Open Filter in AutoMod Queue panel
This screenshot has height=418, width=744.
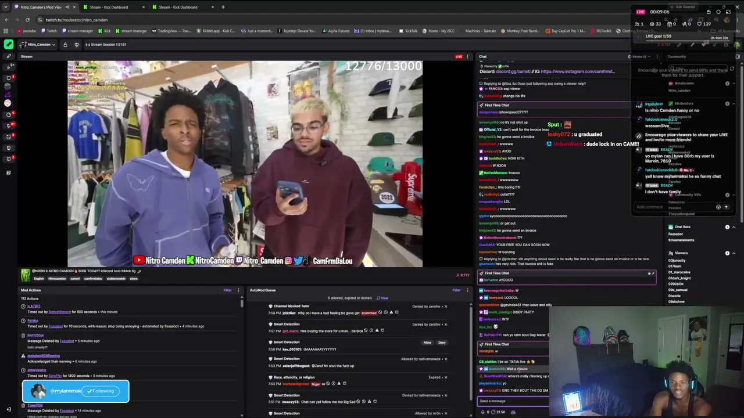(456, 290)
